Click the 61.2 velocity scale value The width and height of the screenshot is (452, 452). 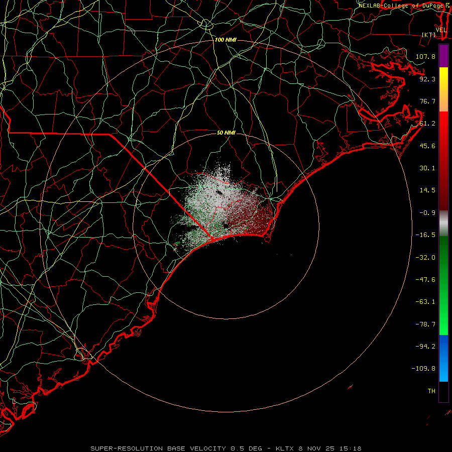coord(427,124)
